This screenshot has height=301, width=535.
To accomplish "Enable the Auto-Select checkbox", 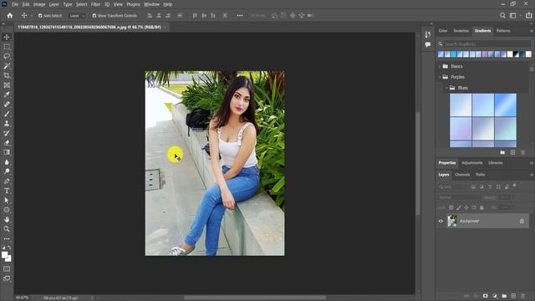I will click(x=40, y=16).
